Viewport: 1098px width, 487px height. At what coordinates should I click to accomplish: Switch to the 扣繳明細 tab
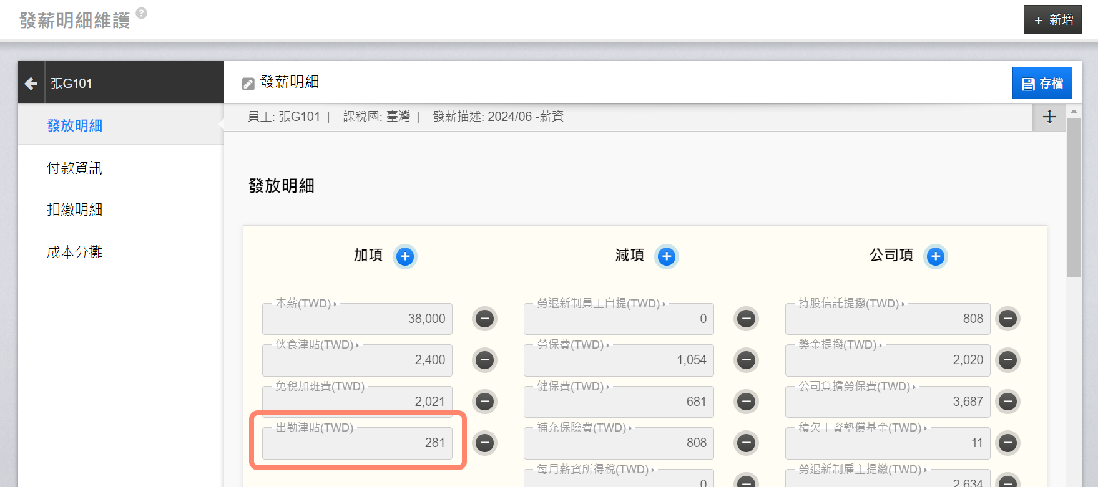coord(74,210)
